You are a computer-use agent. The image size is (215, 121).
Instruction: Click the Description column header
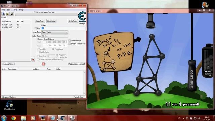pyautogui.click(x=12, y=69)
